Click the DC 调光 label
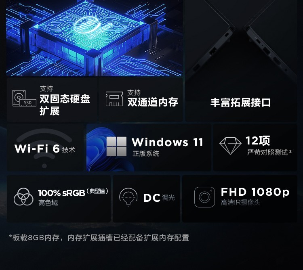 pos(159,198)
